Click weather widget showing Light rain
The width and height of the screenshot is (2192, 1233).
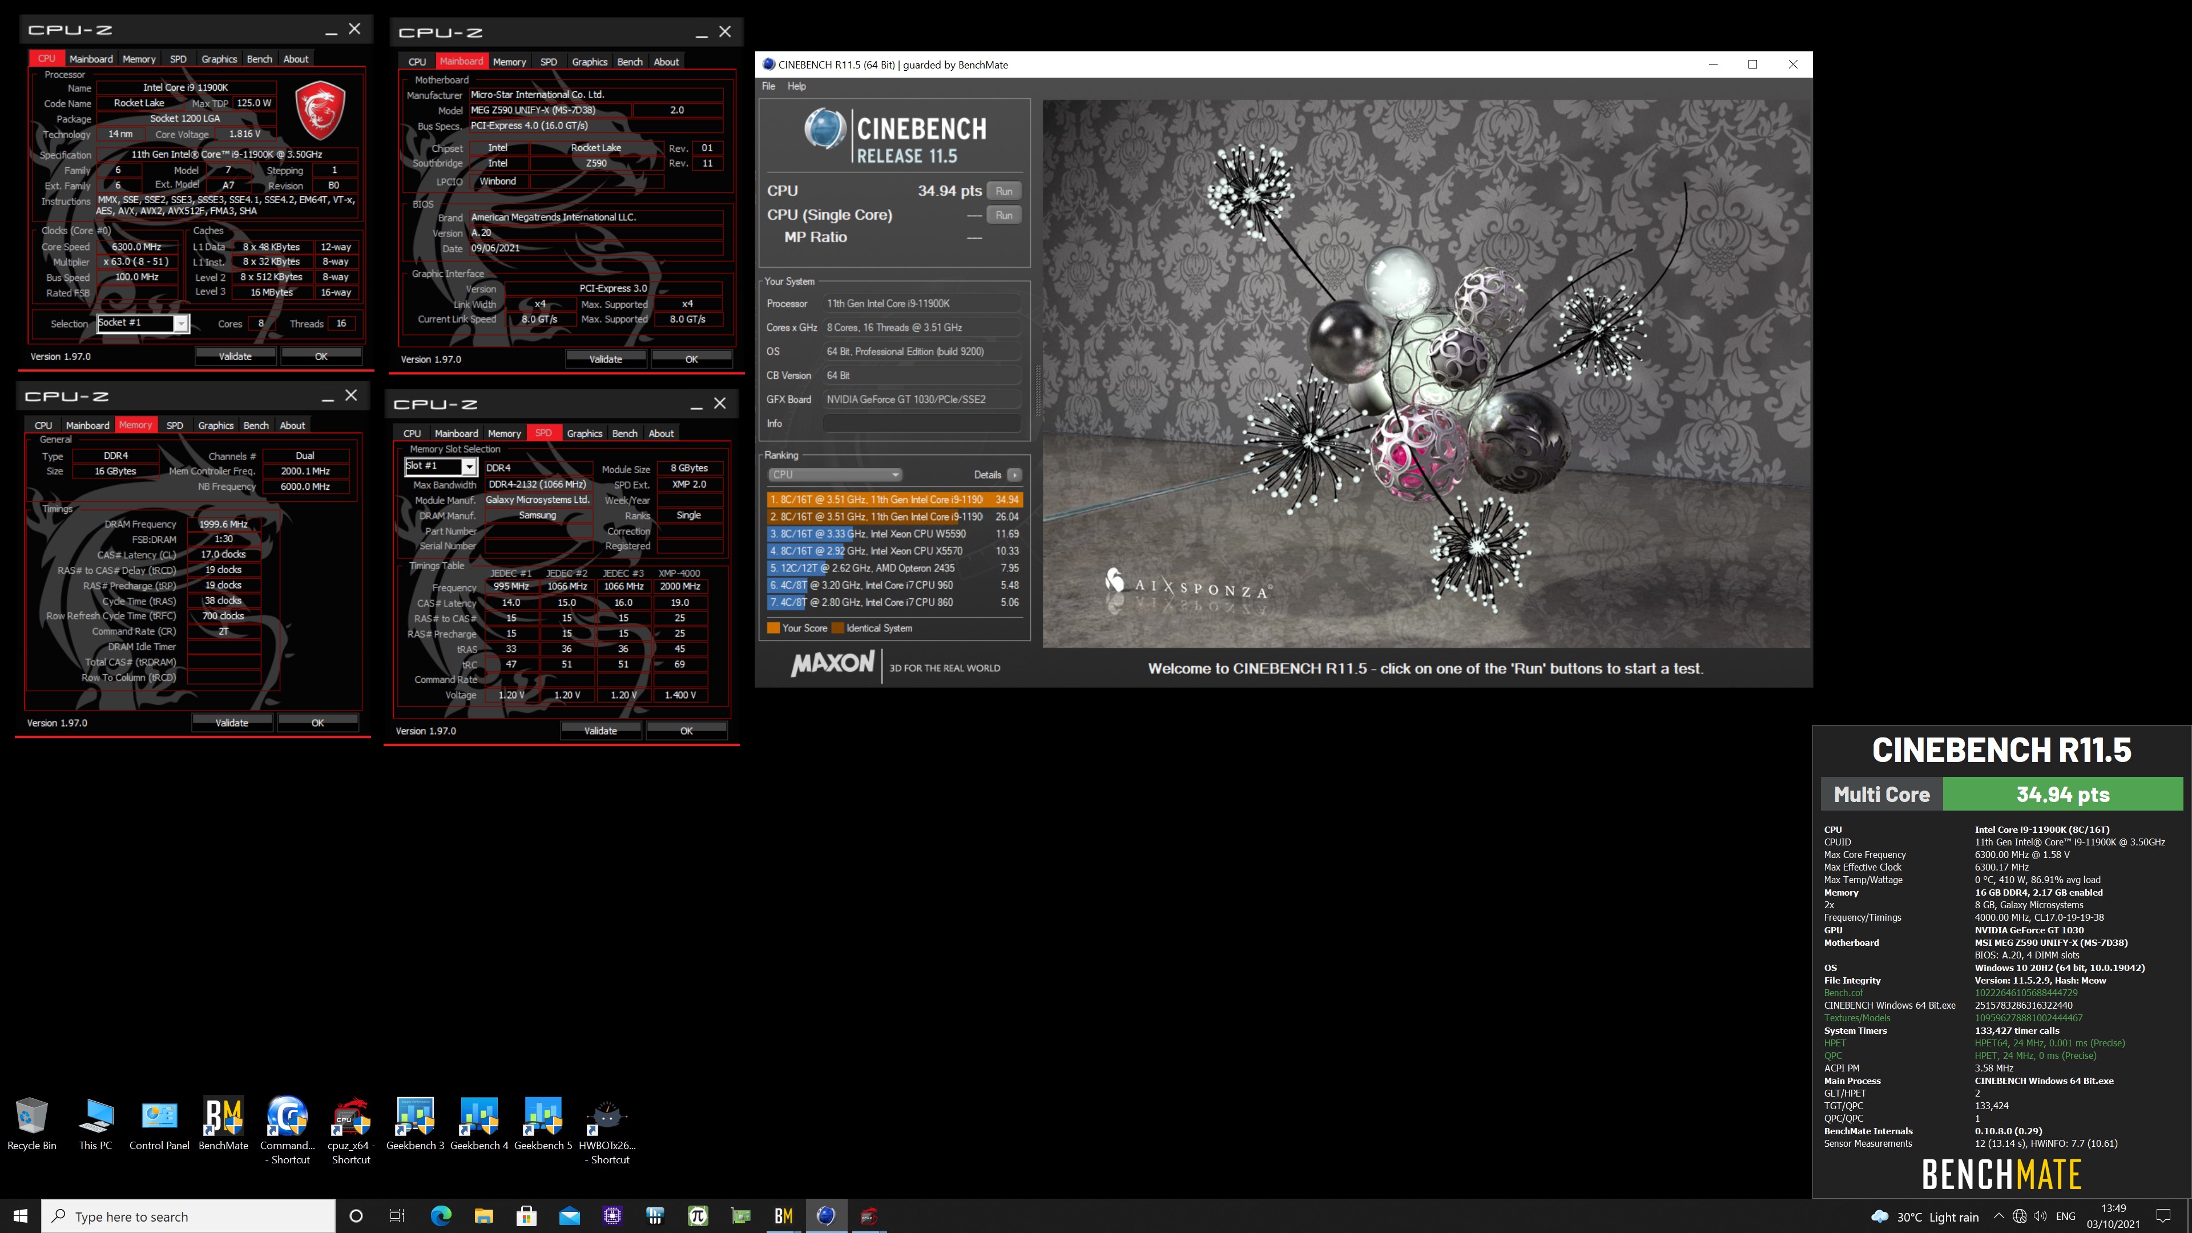pos(1925,1217)
